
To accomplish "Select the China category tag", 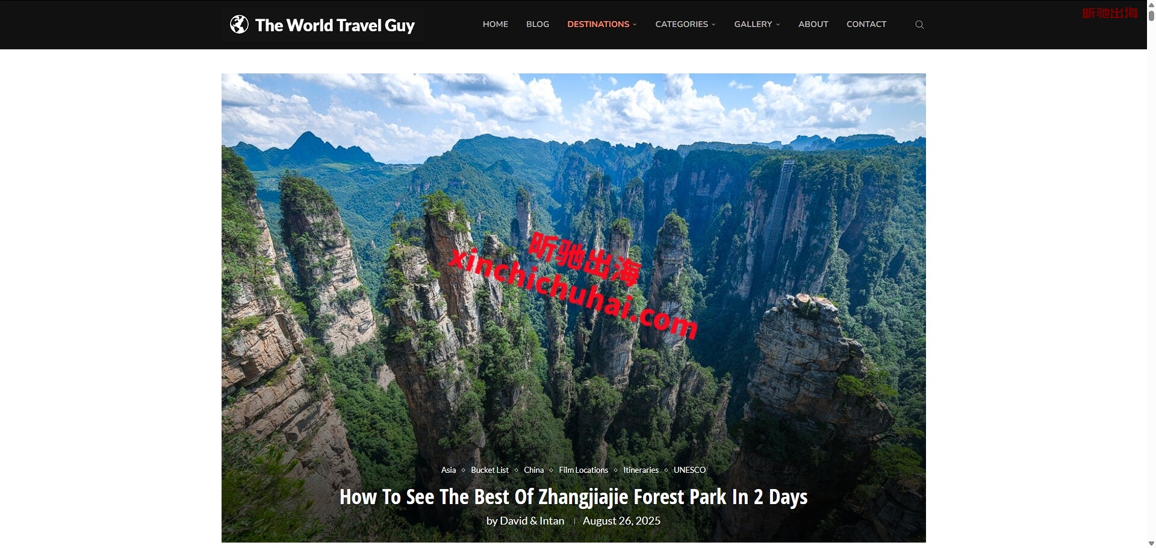I will (533, 470).
